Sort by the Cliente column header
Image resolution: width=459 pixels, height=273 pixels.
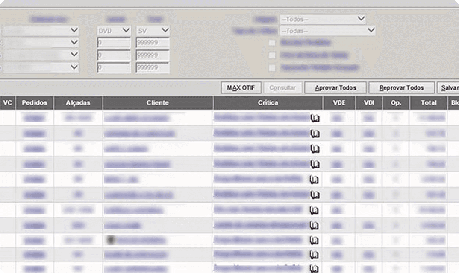157,103
